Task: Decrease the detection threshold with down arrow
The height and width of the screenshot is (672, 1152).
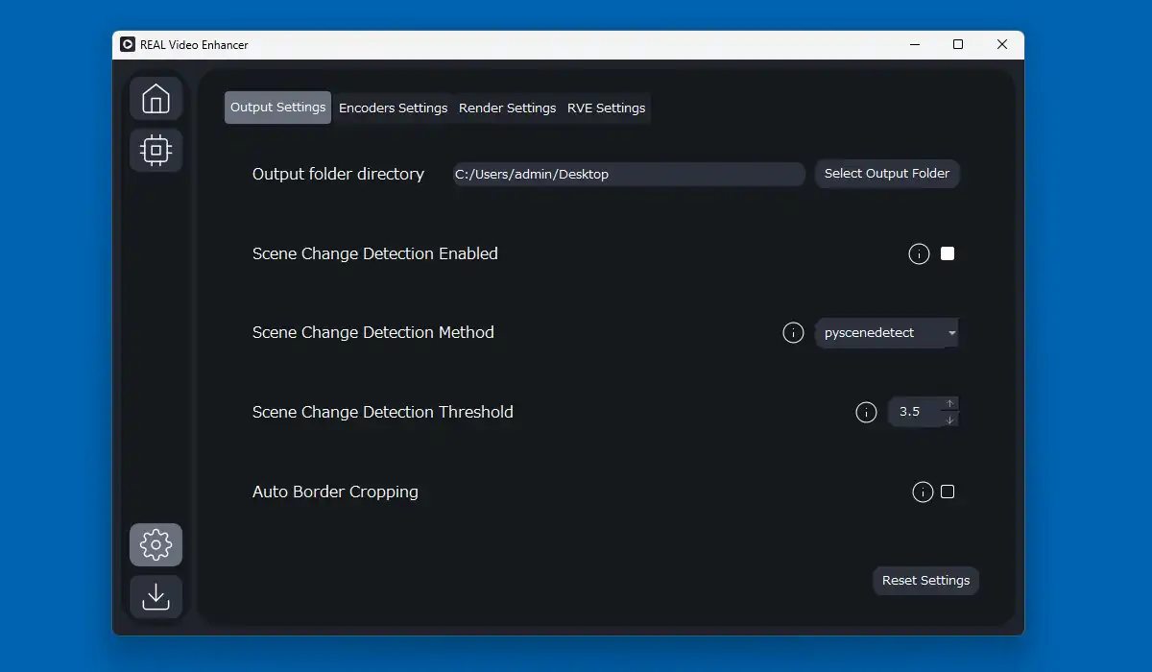Action: (x=949, y=420)
